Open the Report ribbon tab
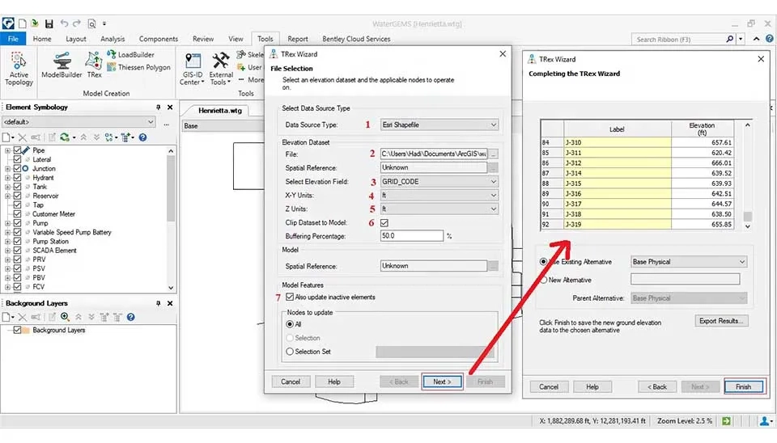The height and width of the screenshot is (443, 777). click(297, 39)
